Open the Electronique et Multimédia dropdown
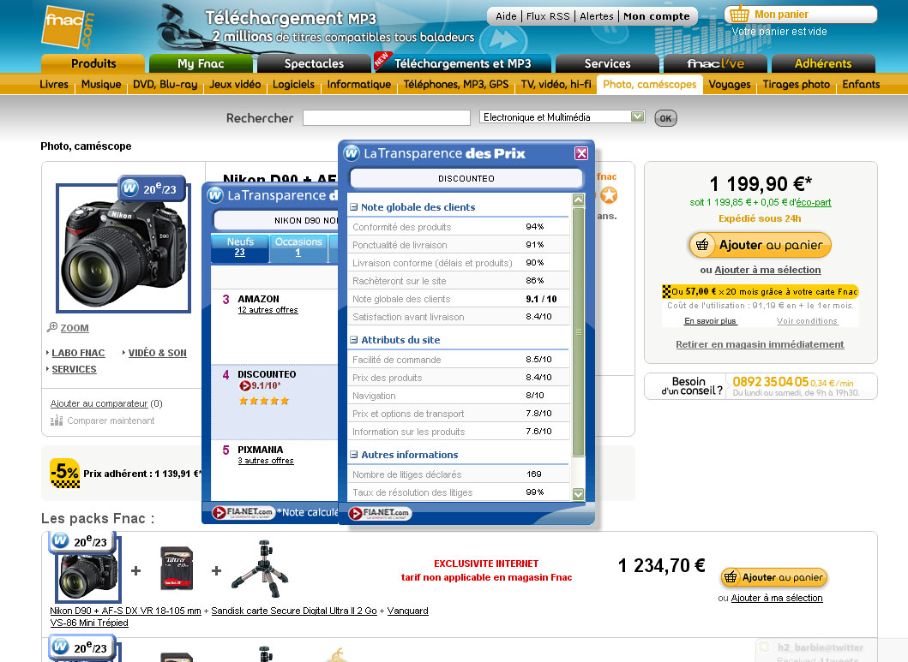Image resolution: width=908 pixels, height=662 pixels. coord(636,117)
